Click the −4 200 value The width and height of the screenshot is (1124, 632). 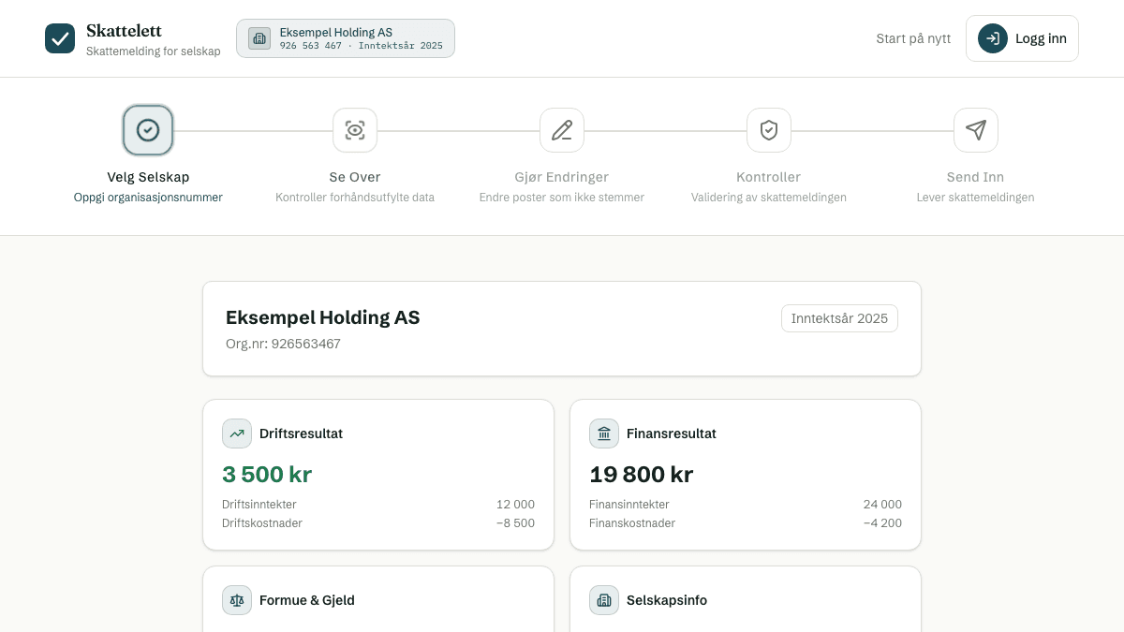coord(882,523)
